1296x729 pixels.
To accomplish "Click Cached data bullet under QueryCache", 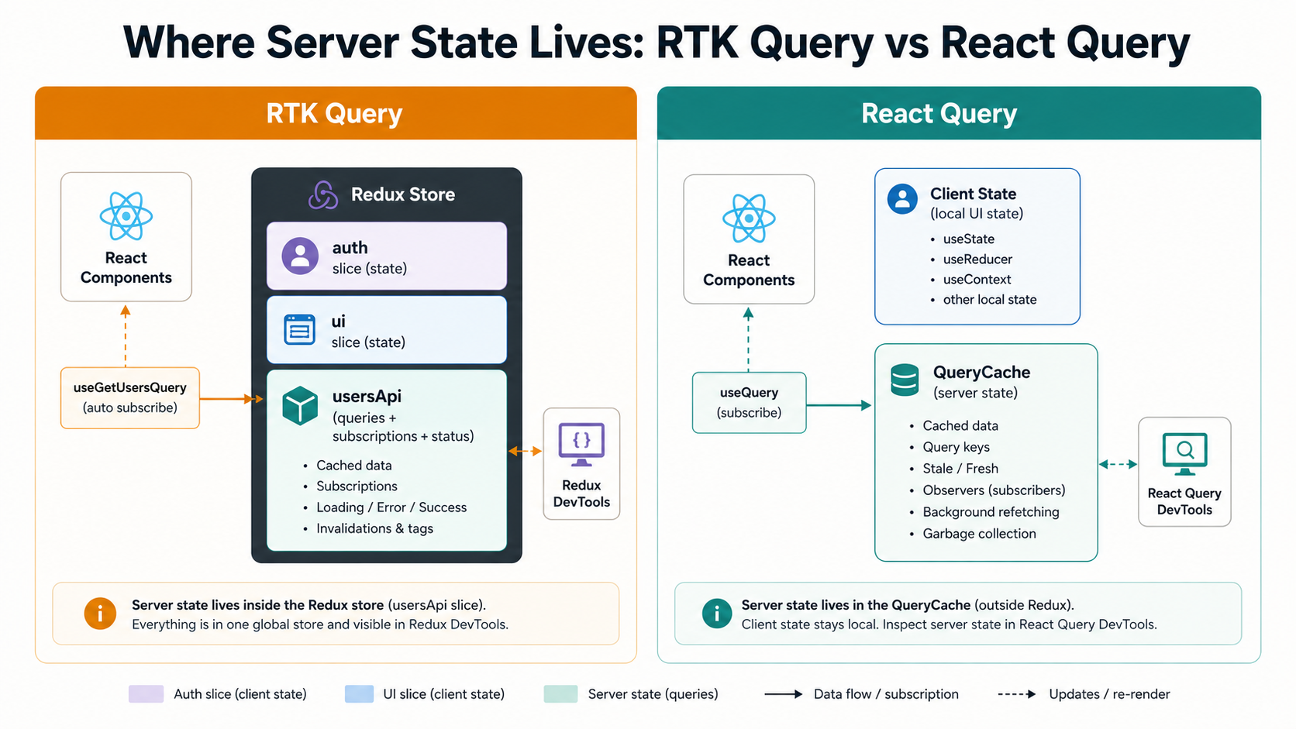I will 960,426.
